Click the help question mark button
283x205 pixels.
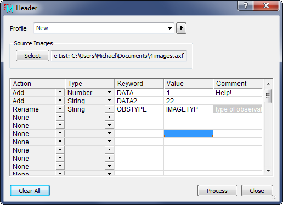246,5
